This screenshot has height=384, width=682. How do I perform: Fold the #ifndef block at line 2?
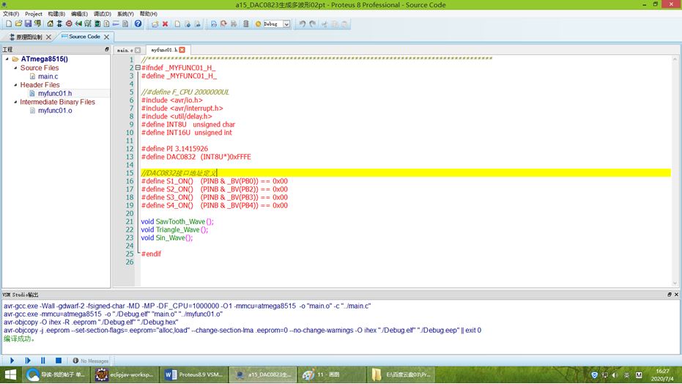tap(138, 68)
